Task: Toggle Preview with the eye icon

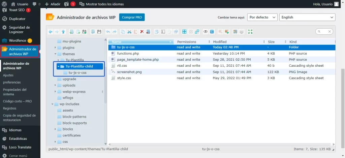Action: tap(206, 32)
